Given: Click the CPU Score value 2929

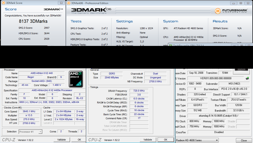Looking at the screenshot, I should (x=47, y=39).
